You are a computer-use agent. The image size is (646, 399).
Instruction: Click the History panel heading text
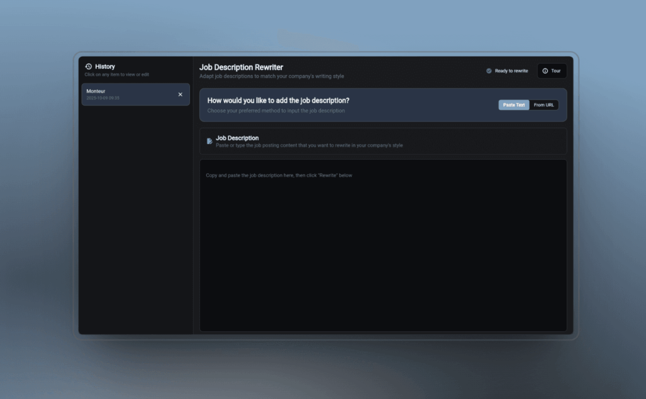click(x=105, y=66)
